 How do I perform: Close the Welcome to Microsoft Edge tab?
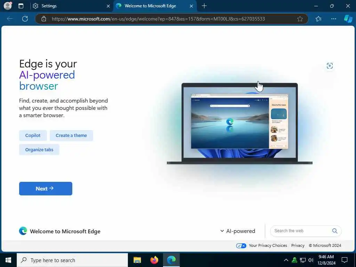click(x=192, y=6)
